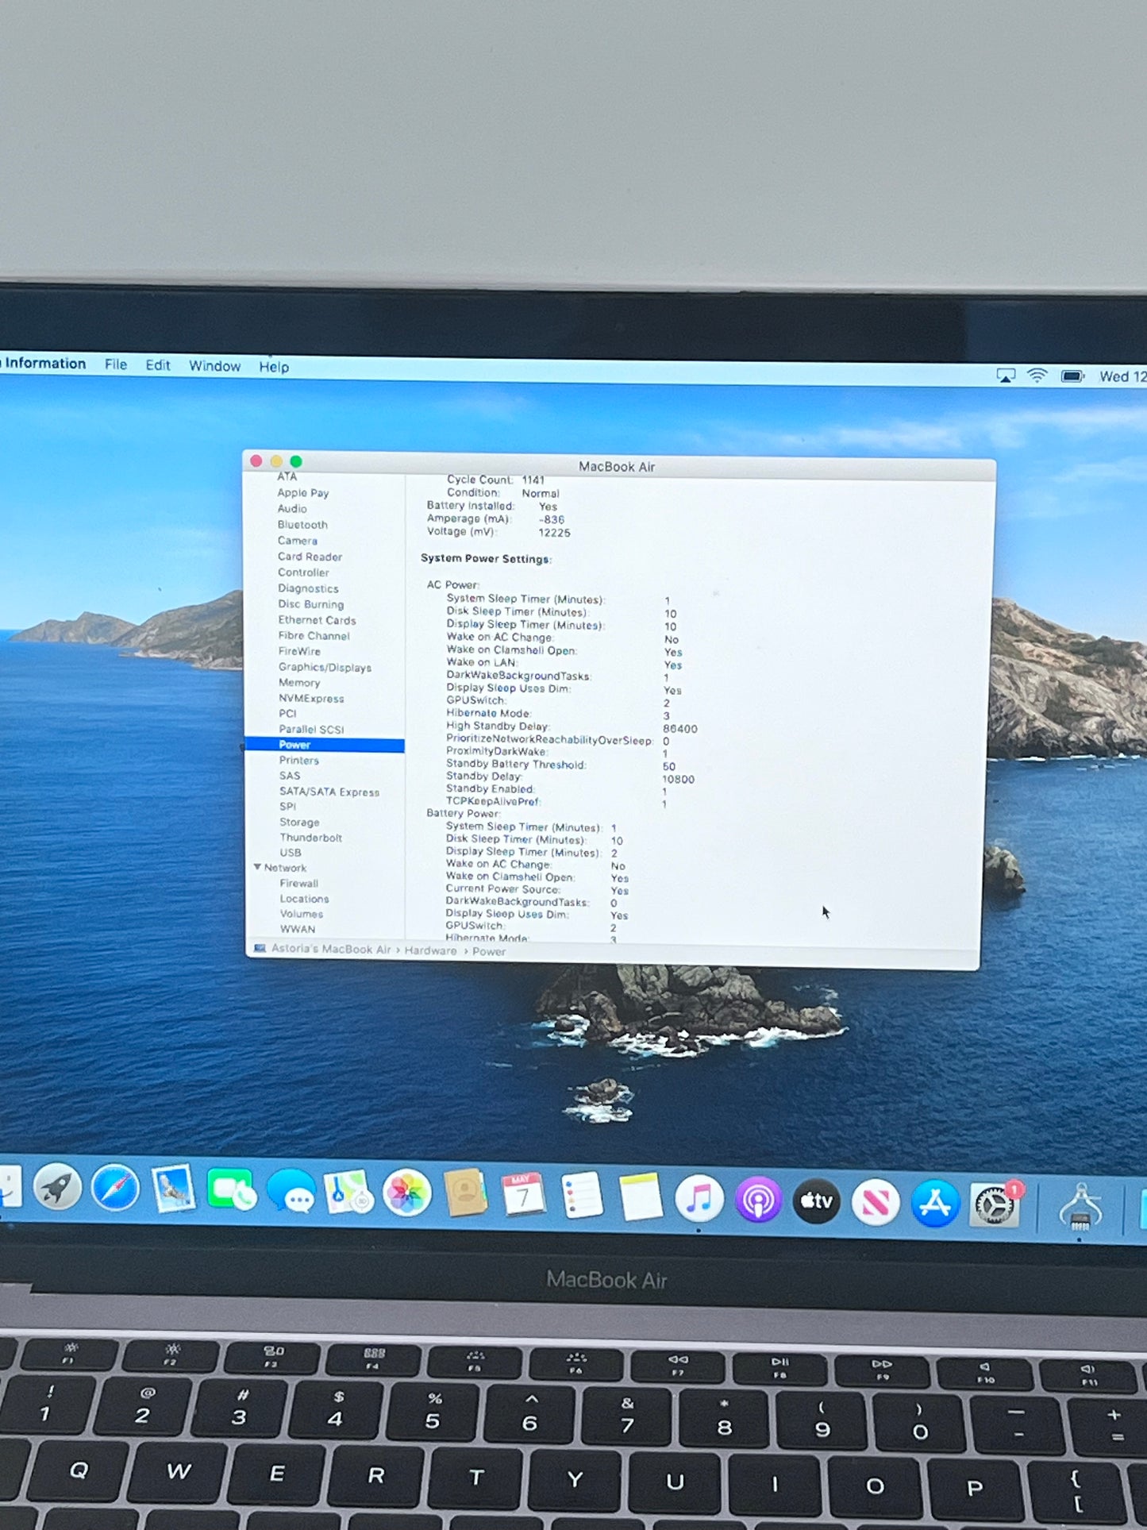Launch Music app from the Dock
The image size is (1147, 1530).
click(699, 1199)
